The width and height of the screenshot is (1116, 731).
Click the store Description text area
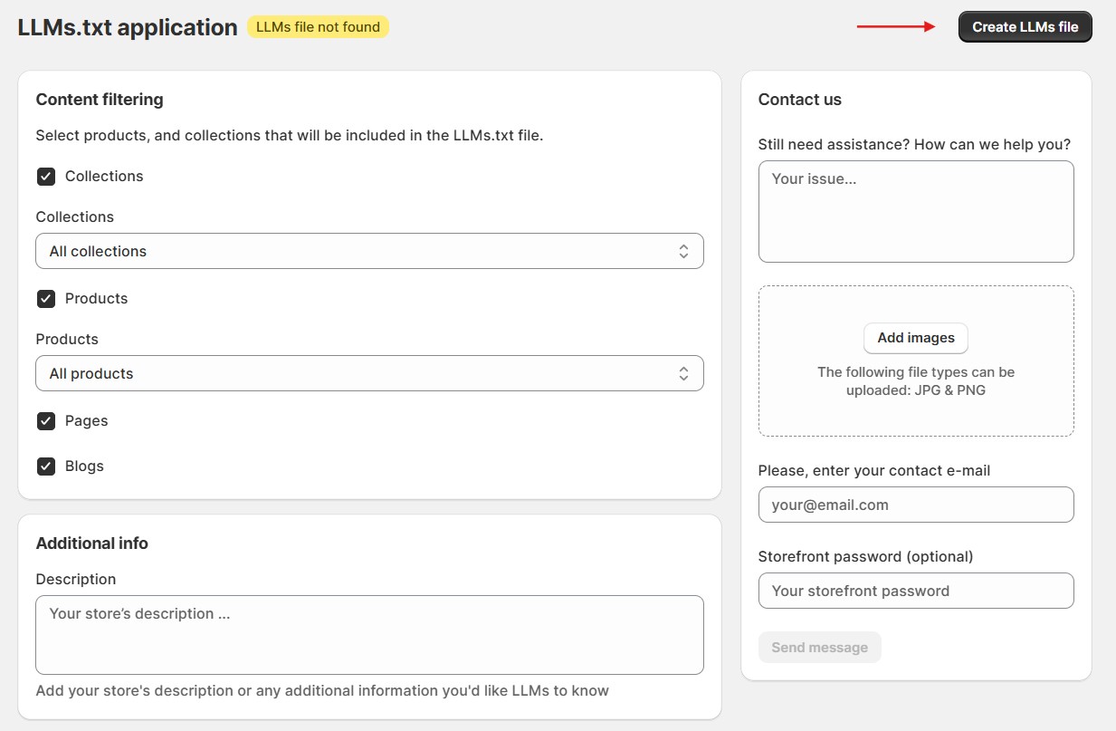coord(369,635)
